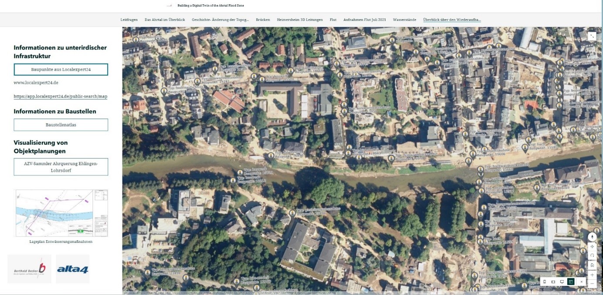Zoom in using the plus icon
Image resolution: width=603 pixels, height=295 pixels.
[x=591, y=275]
